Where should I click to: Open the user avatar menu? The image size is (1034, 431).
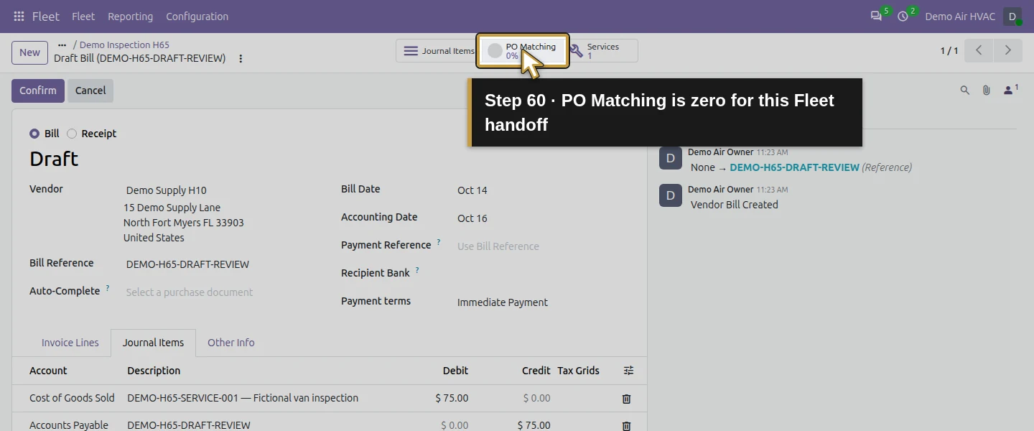[x=1012, y=17]
